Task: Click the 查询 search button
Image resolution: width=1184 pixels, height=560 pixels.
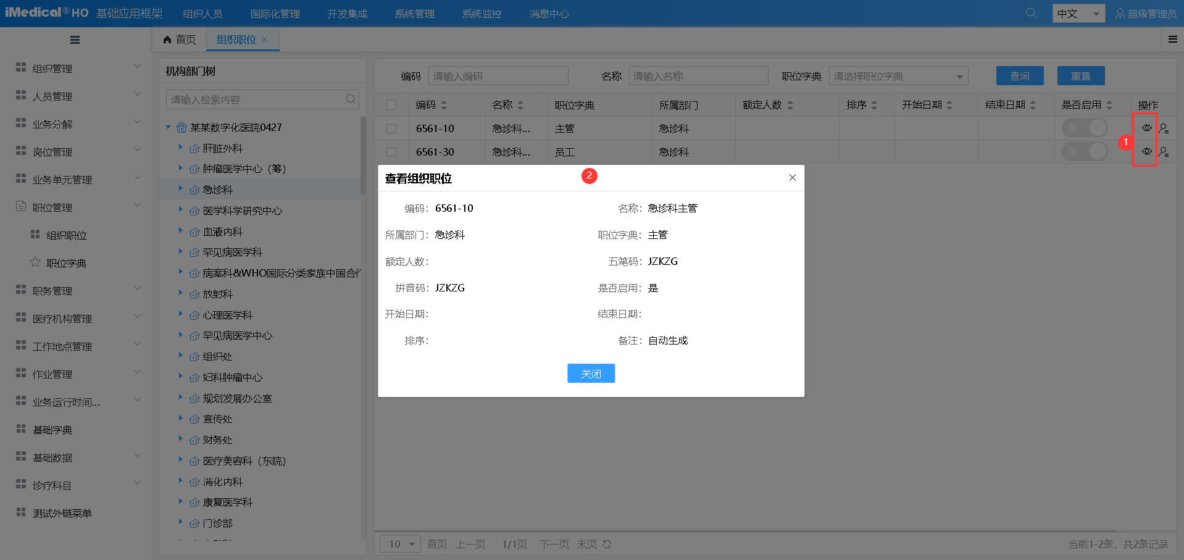Action: (1019, 76)
